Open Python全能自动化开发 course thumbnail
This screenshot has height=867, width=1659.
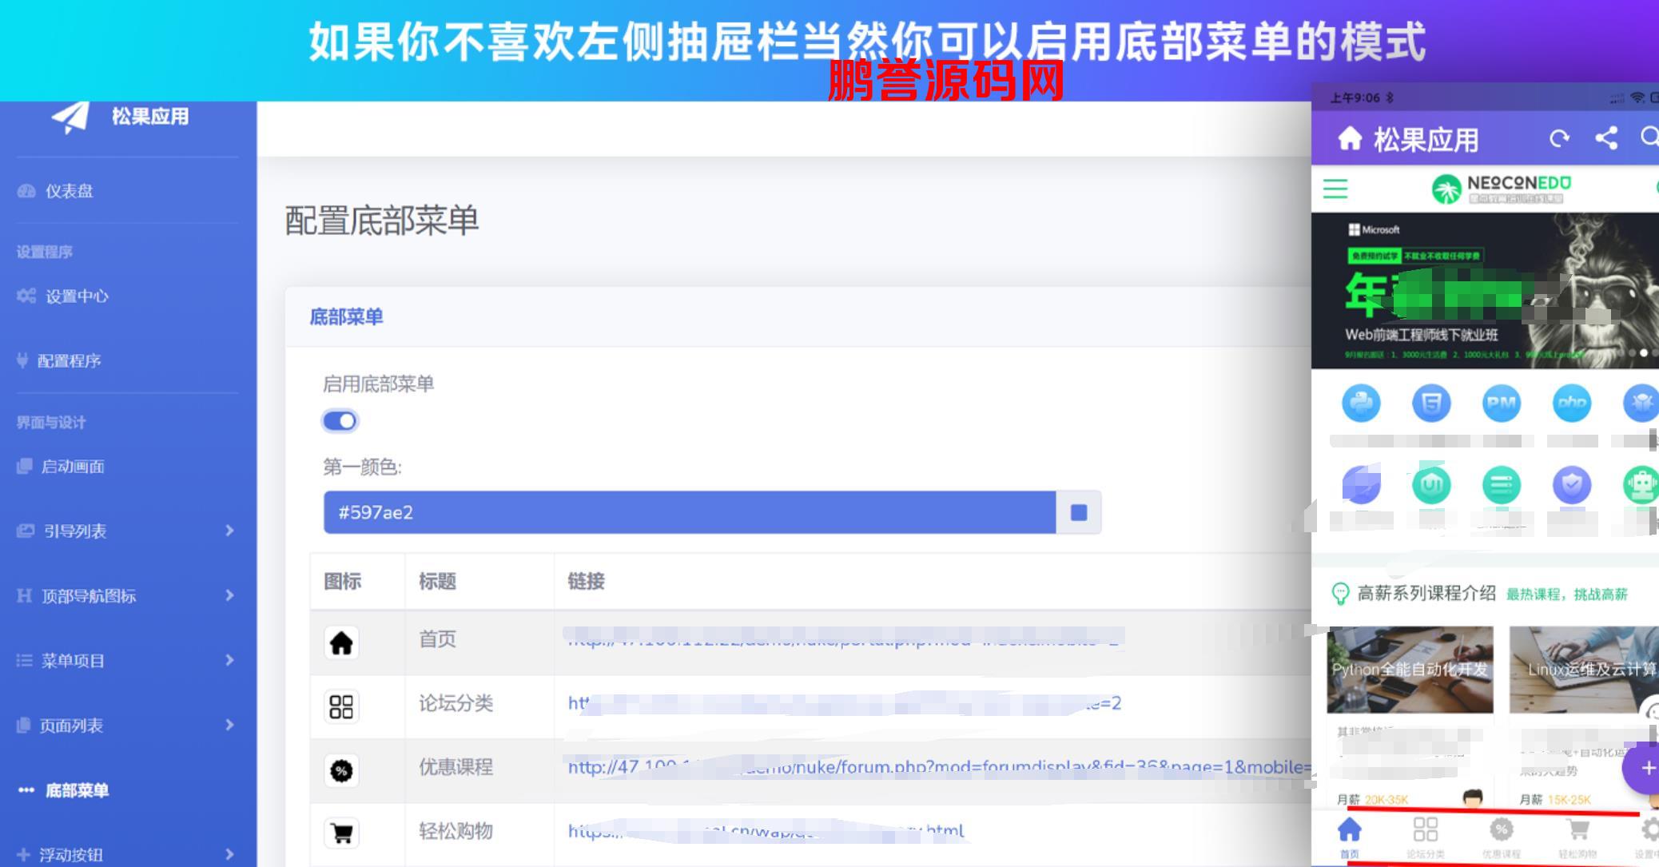pos(1410,670)
